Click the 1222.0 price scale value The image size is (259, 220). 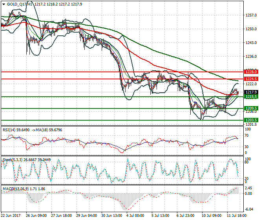[x=251, y=84]
